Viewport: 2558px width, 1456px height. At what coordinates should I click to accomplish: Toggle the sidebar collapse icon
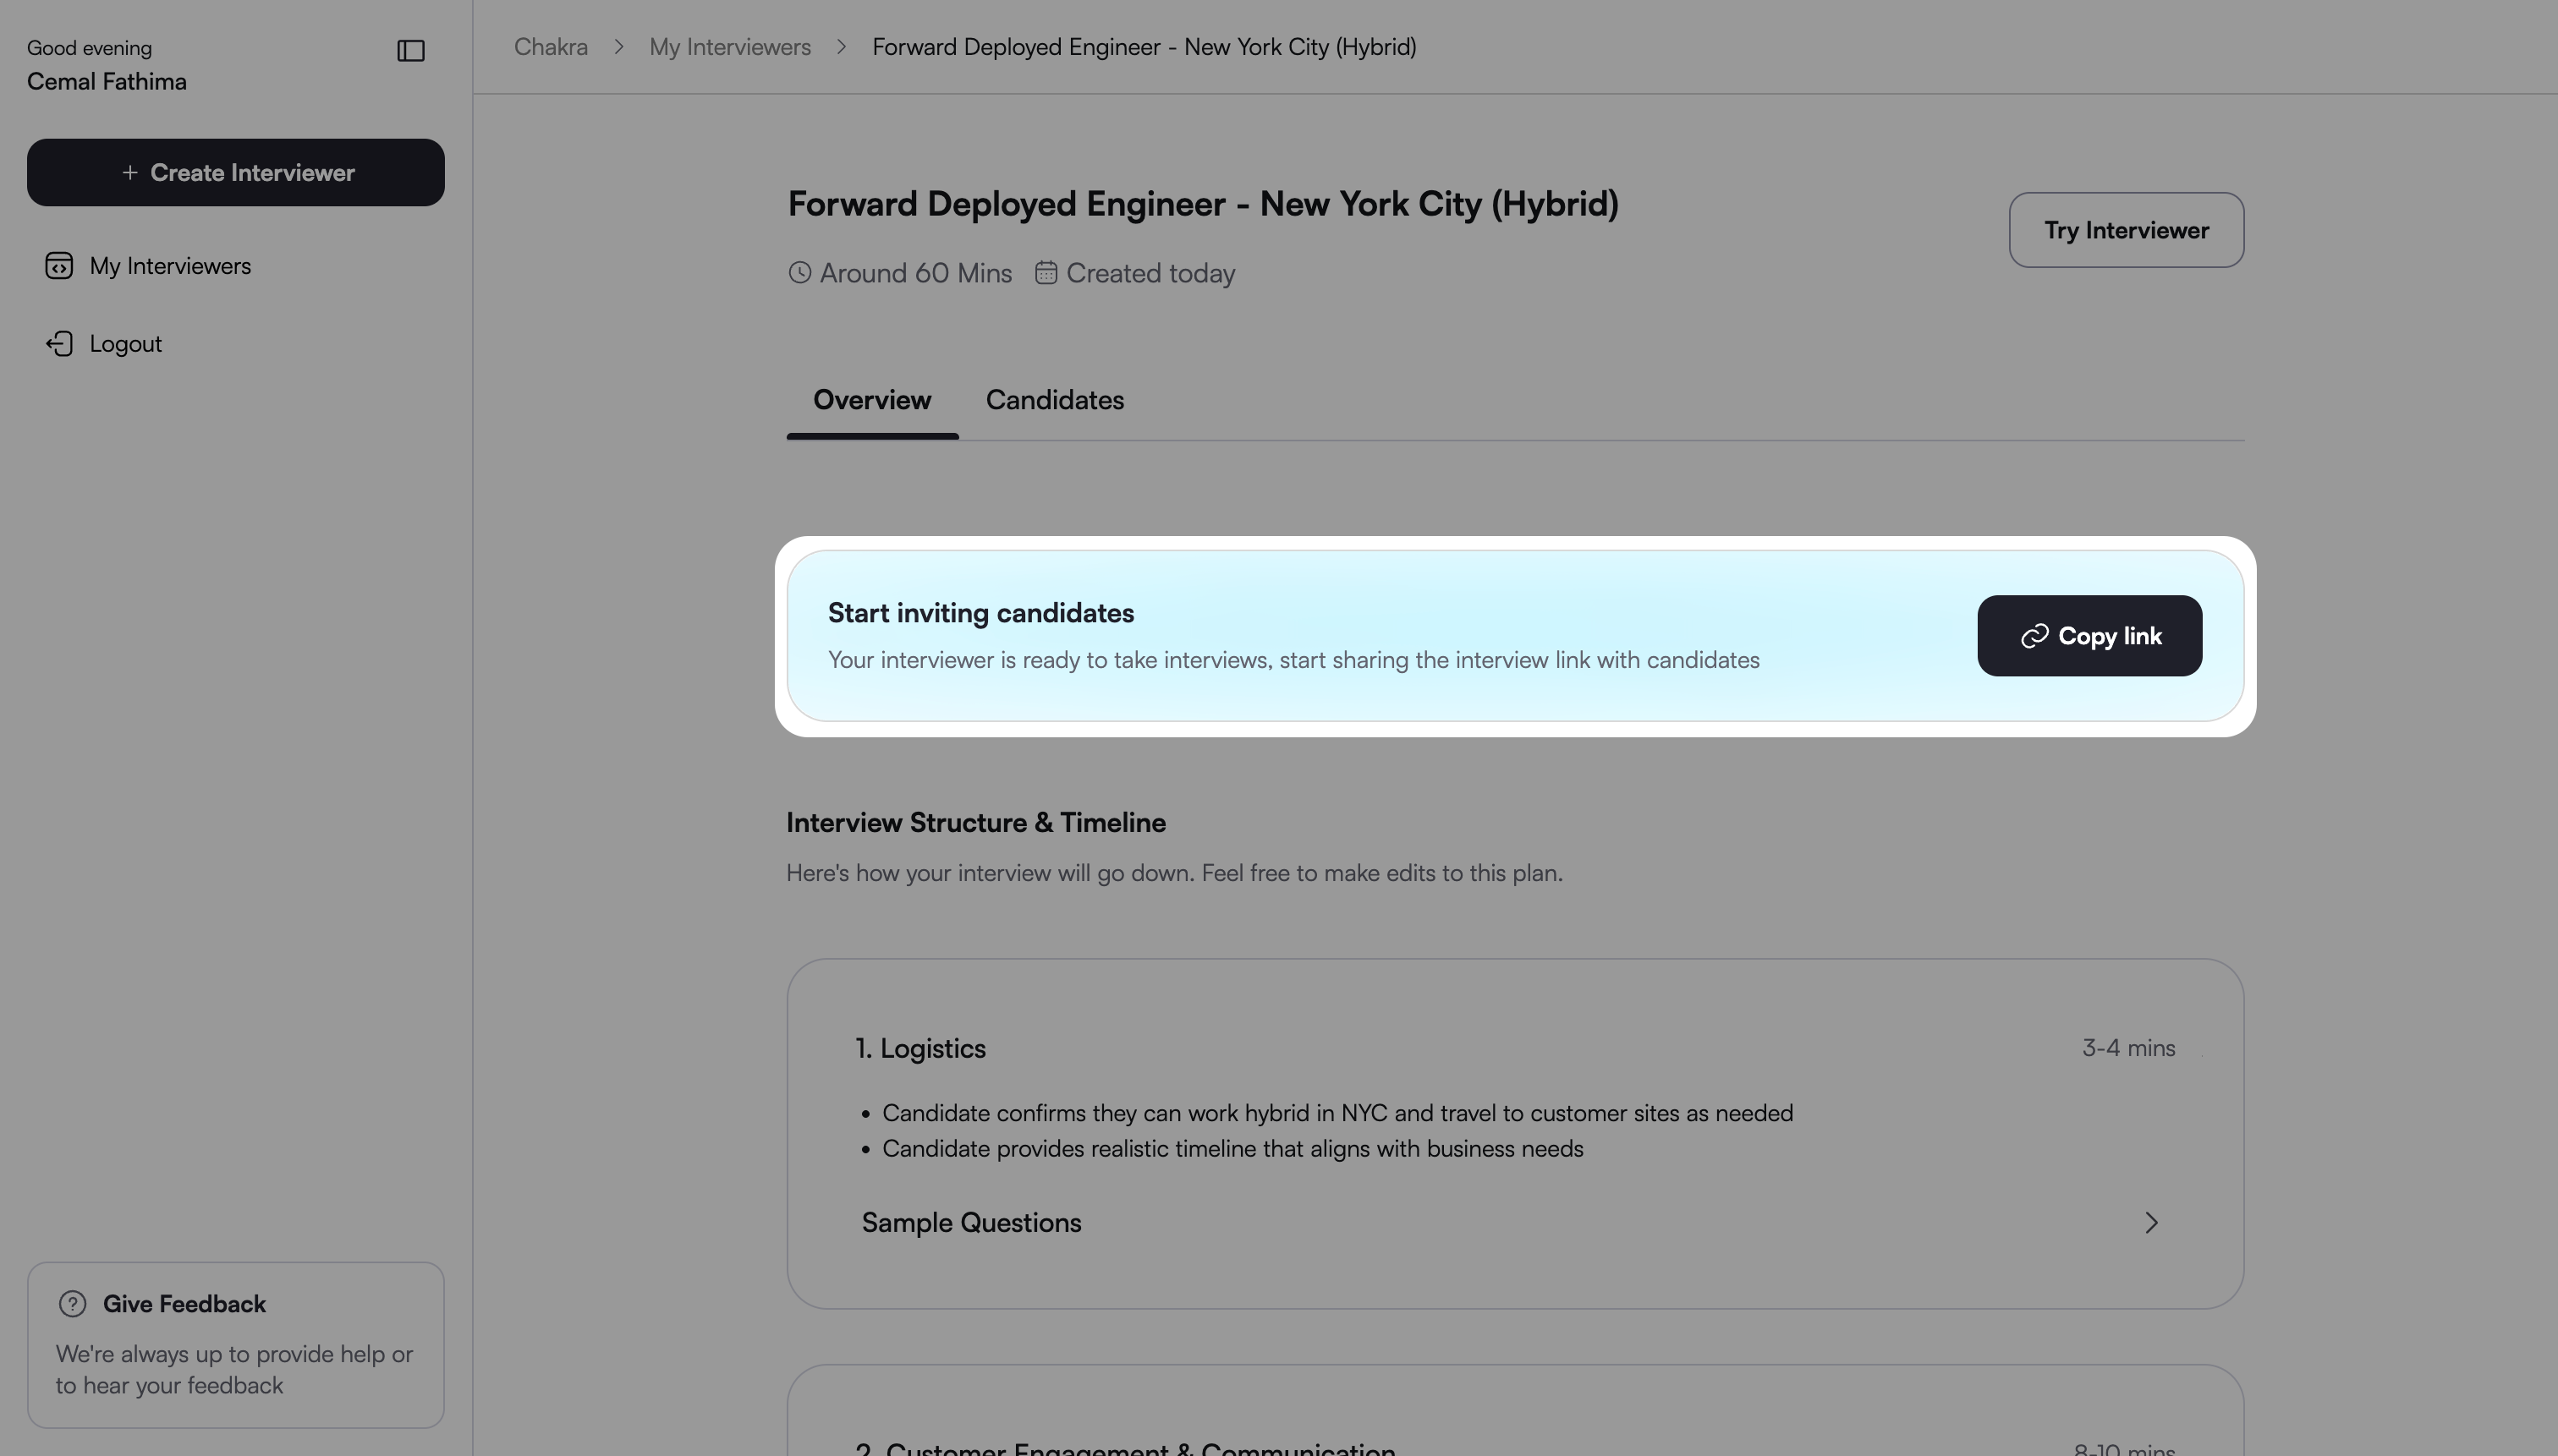tap(410, 51)
